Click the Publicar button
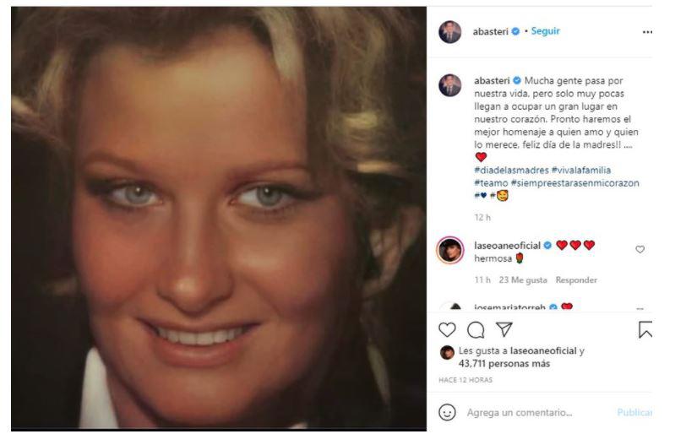Viewport: 697px width, 434px height. tap(634, 413)
